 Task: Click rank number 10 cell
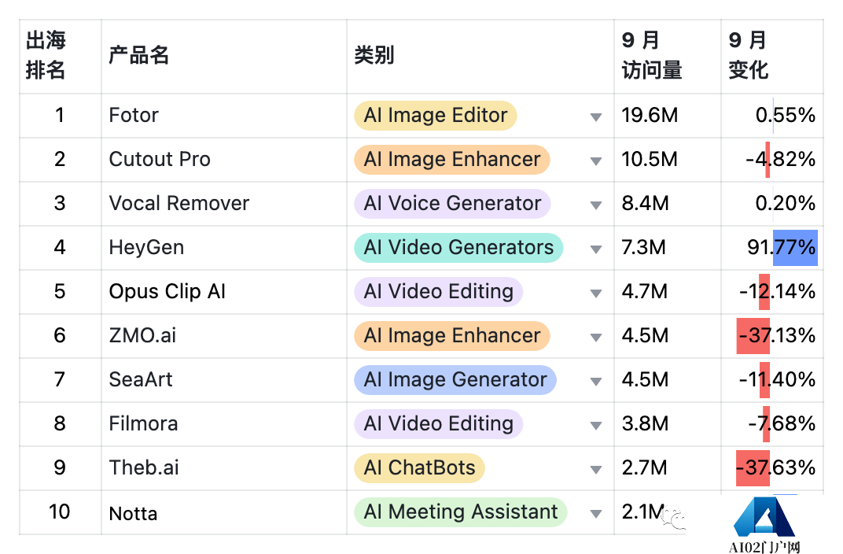[x=61, y=512]
